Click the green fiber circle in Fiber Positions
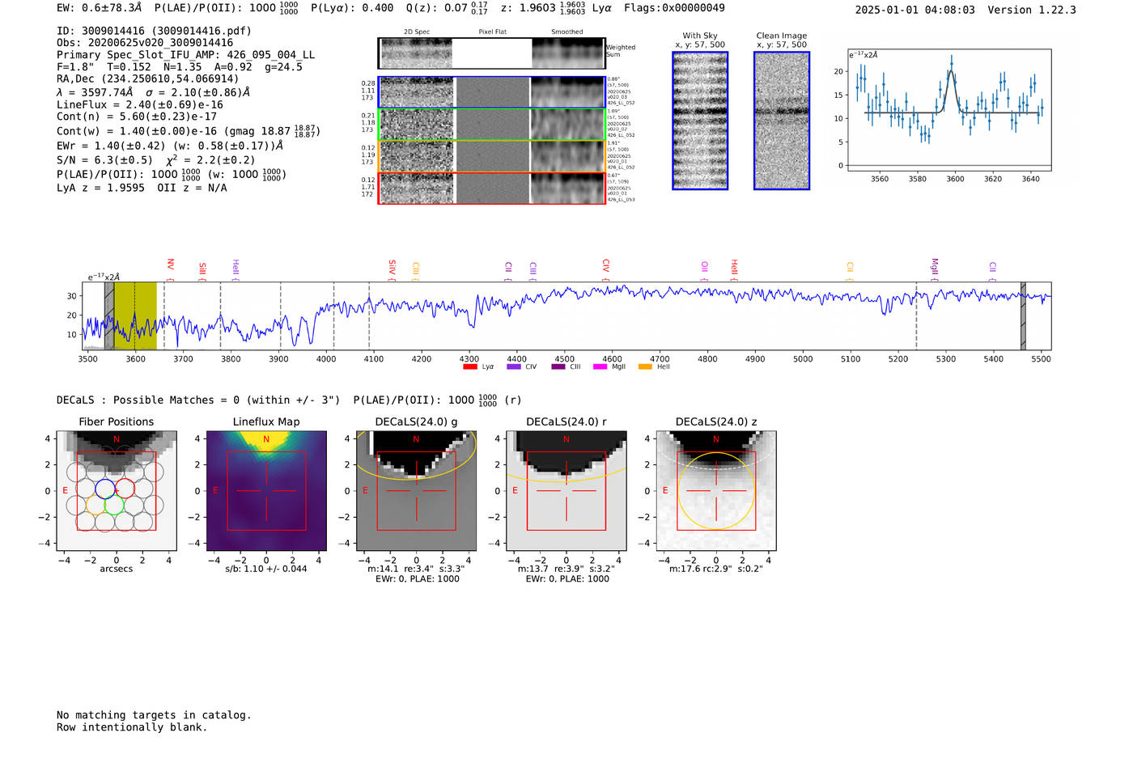1133x771 pixels. coord(114,506)
